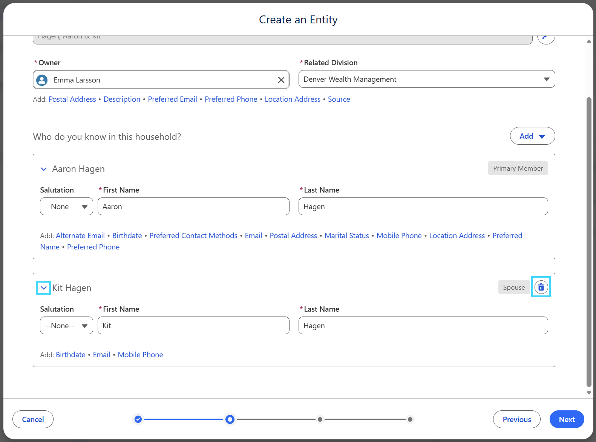Add household Preferred Email field
Image resolution: width=596 pixels, height=442 pixels.
tap(172, 99)
